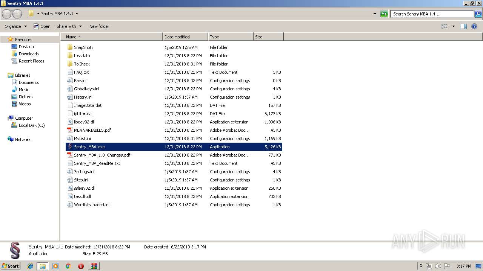
Task: Click the tessdata folder icon
Action: click(x=70, y=56)
